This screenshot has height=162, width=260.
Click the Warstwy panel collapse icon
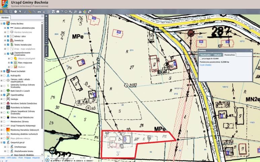tap(42, 16)
